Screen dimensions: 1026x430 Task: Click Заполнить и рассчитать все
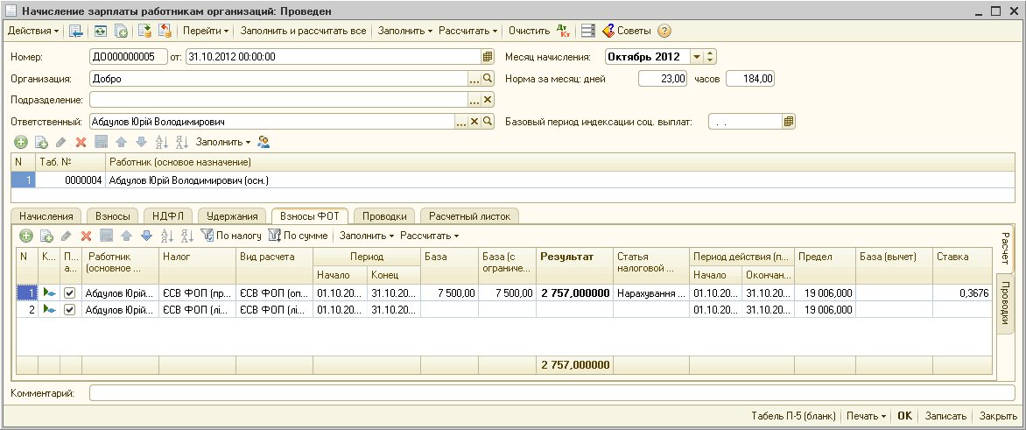point(303,31)
